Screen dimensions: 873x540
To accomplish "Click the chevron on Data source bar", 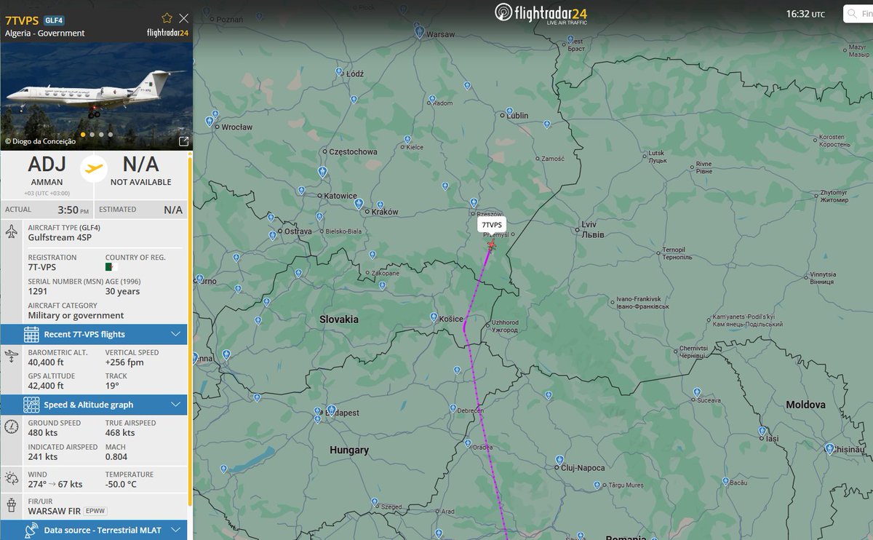I will click(175, 530).
